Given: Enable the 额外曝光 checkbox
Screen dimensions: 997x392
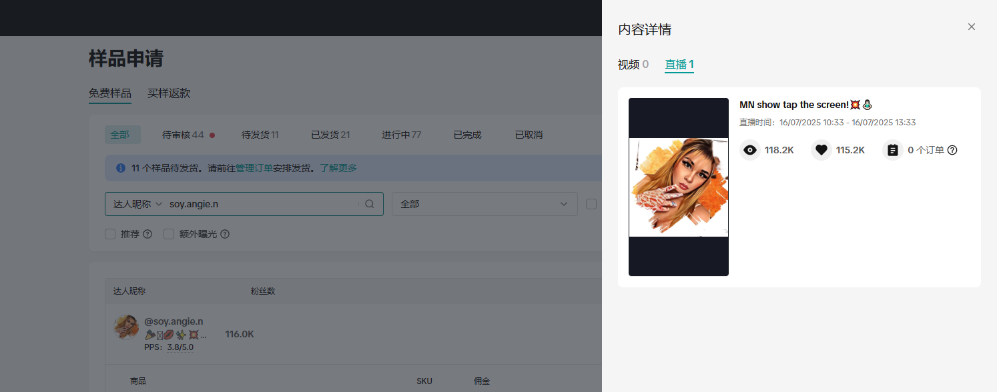Looking at the screenshot, I should (169, 234).
